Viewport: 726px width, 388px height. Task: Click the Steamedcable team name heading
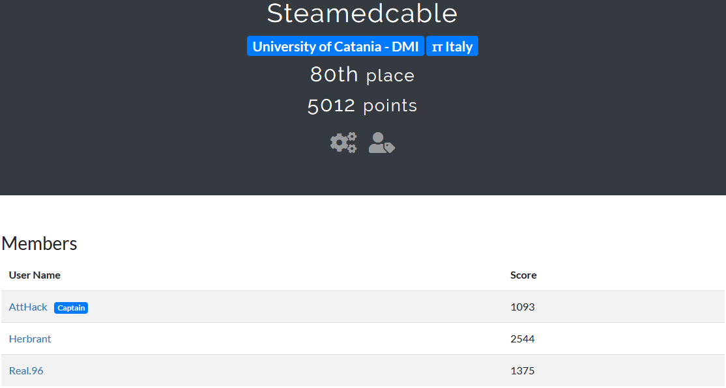tap(362, 14)
